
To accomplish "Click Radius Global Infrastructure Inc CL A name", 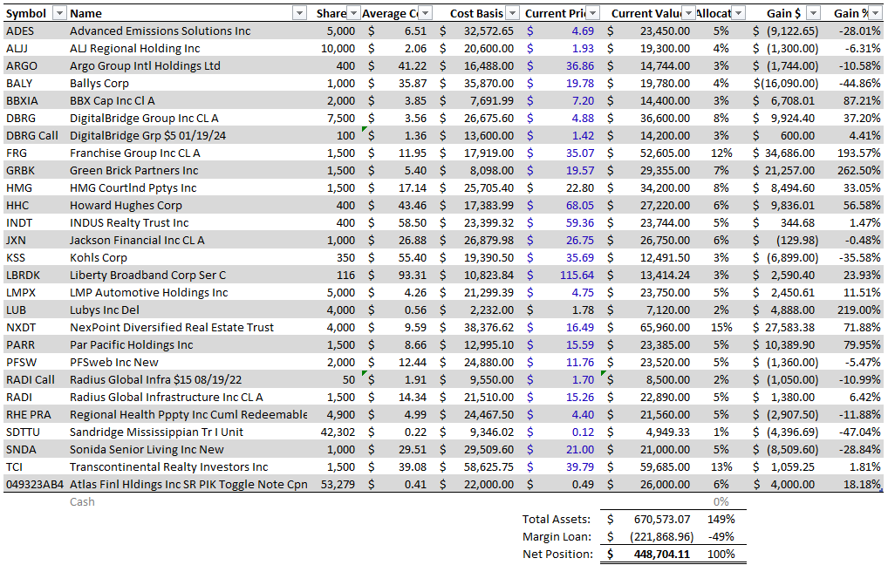I will 167,398.
